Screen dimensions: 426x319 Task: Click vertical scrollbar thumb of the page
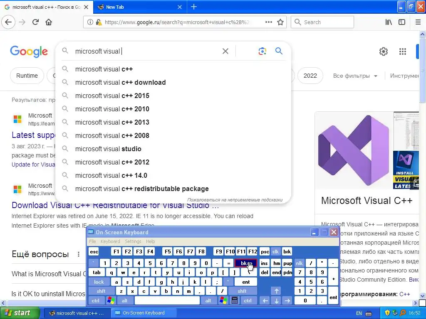coord(422,71)
